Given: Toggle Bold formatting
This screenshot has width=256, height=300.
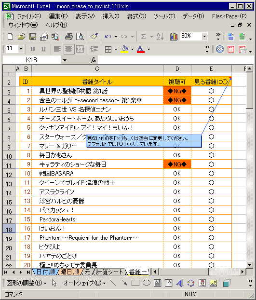Looking at the screenshot, I should click(32, 49).
